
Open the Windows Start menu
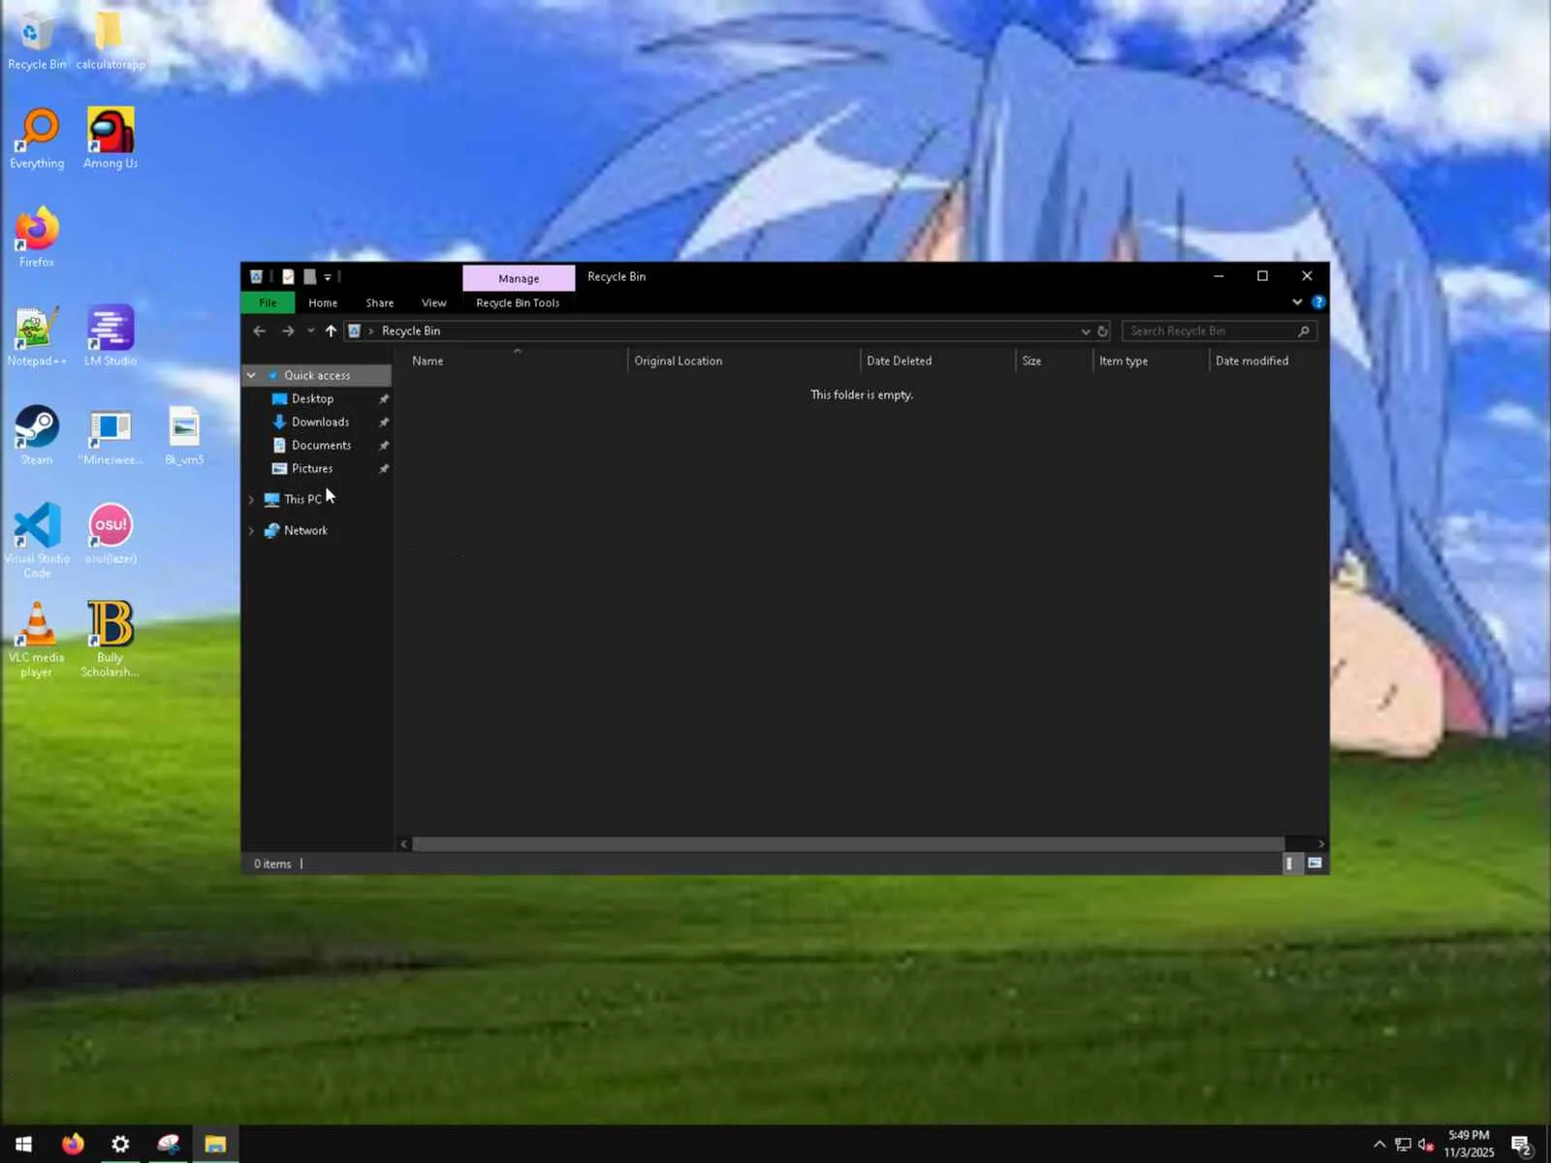coord(23,1145)
